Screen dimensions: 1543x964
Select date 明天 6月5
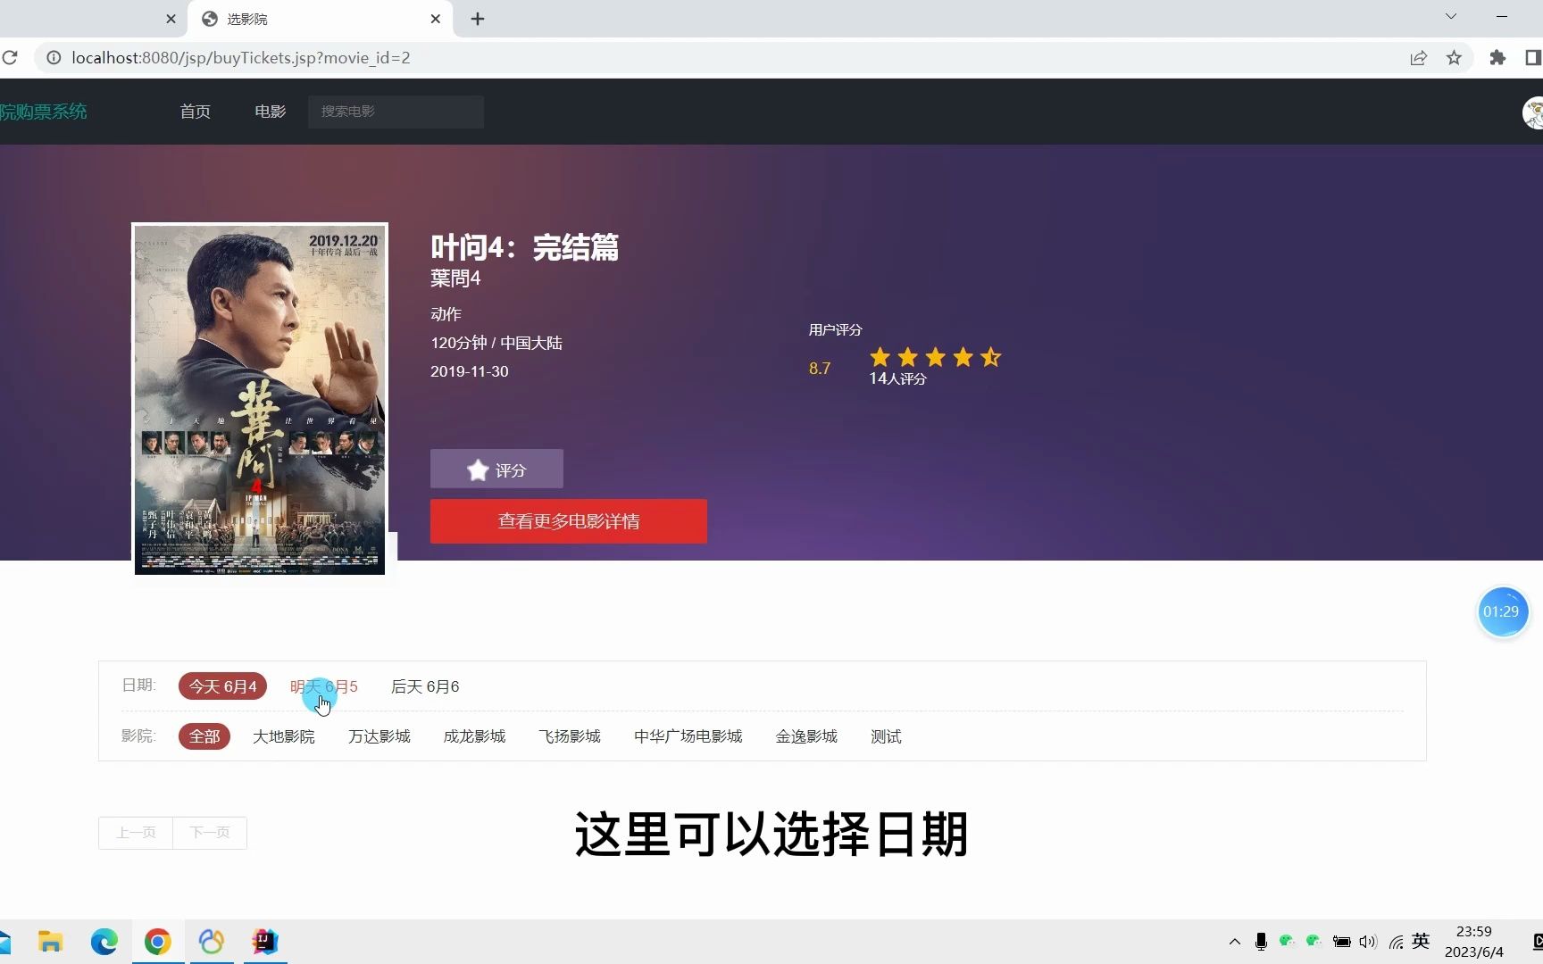click(323, 686)
